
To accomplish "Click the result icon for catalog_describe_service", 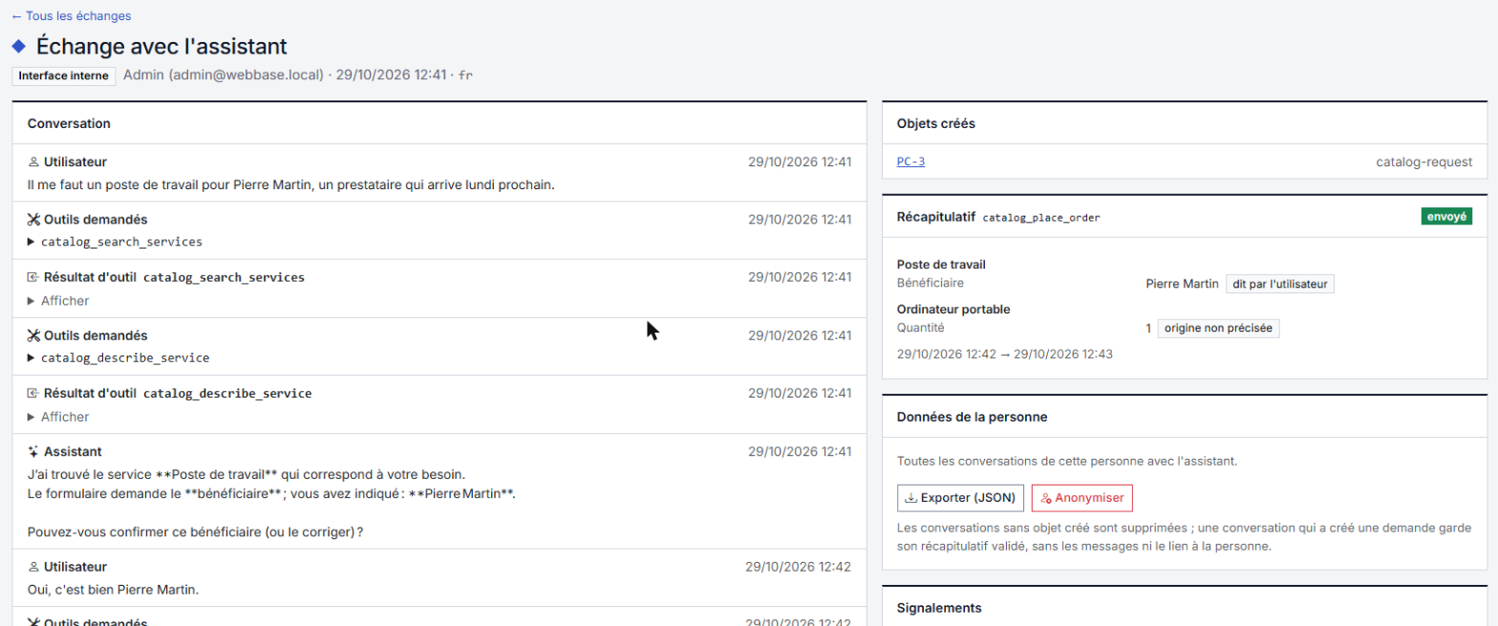I will (33, 393).
